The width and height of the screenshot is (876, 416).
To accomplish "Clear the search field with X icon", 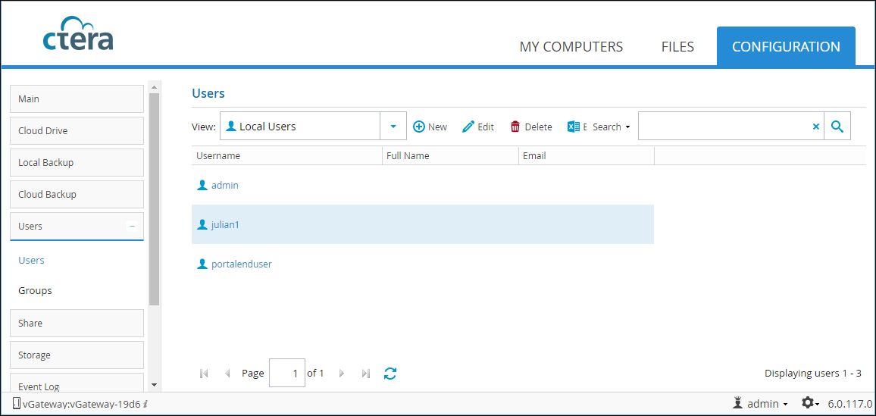I will [x=815, y=127].
